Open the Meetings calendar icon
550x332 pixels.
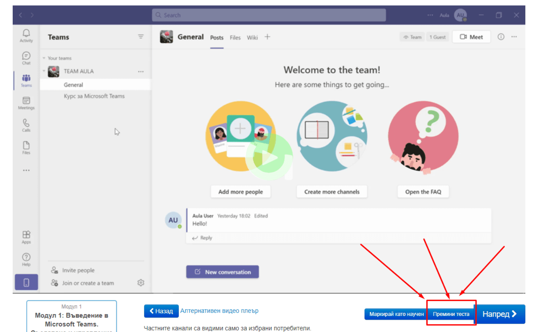(x=26, y=103)
